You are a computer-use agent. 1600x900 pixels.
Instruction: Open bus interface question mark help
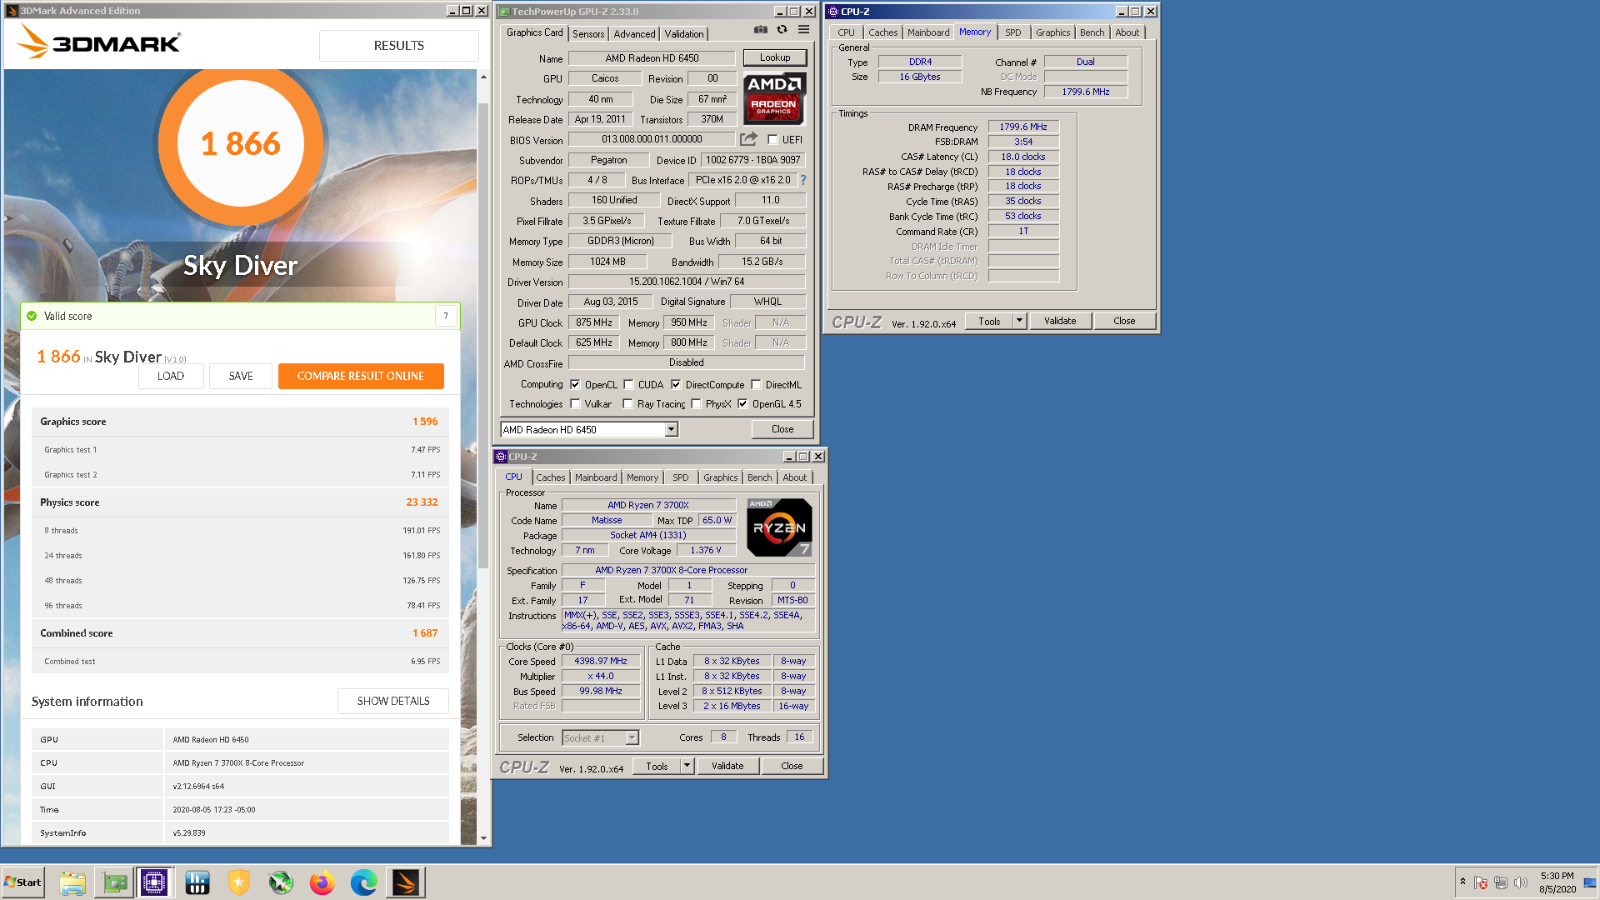pos(803,180)
